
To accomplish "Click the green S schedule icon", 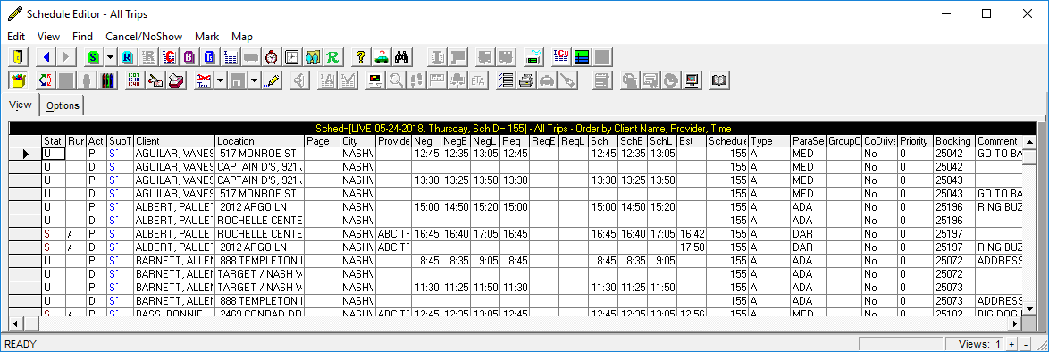I will click(x=93, y=57).
